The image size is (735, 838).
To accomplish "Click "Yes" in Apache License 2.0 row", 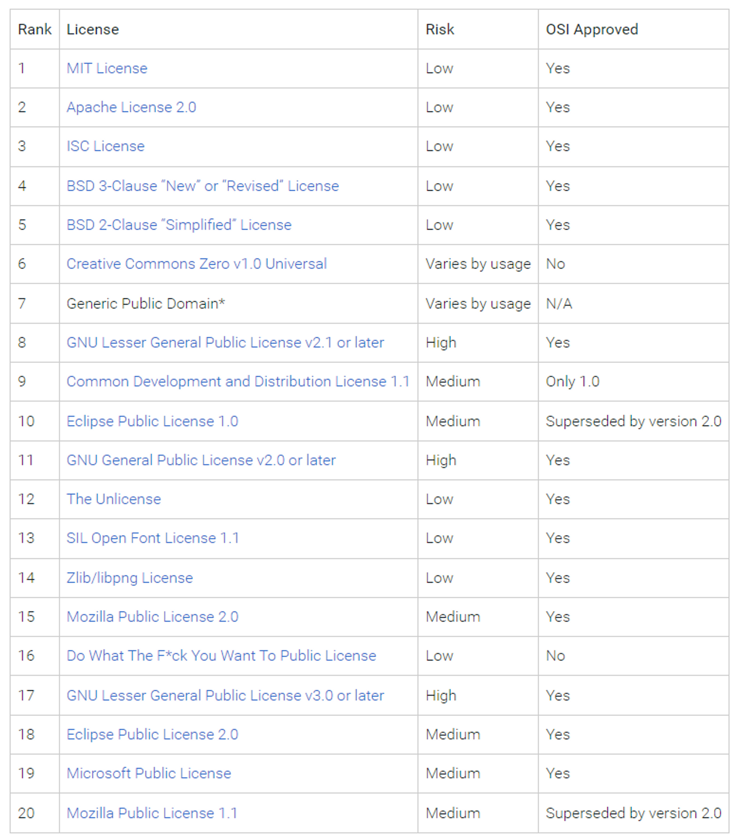I will (x=558, y=107).
